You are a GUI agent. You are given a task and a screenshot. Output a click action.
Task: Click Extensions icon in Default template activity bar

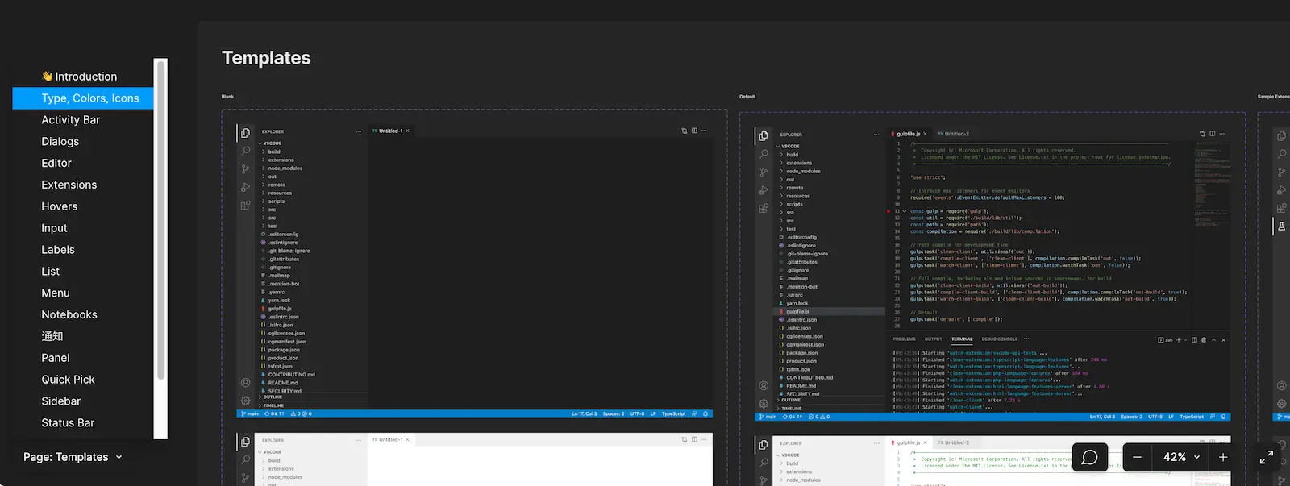(x=764, y=208)
